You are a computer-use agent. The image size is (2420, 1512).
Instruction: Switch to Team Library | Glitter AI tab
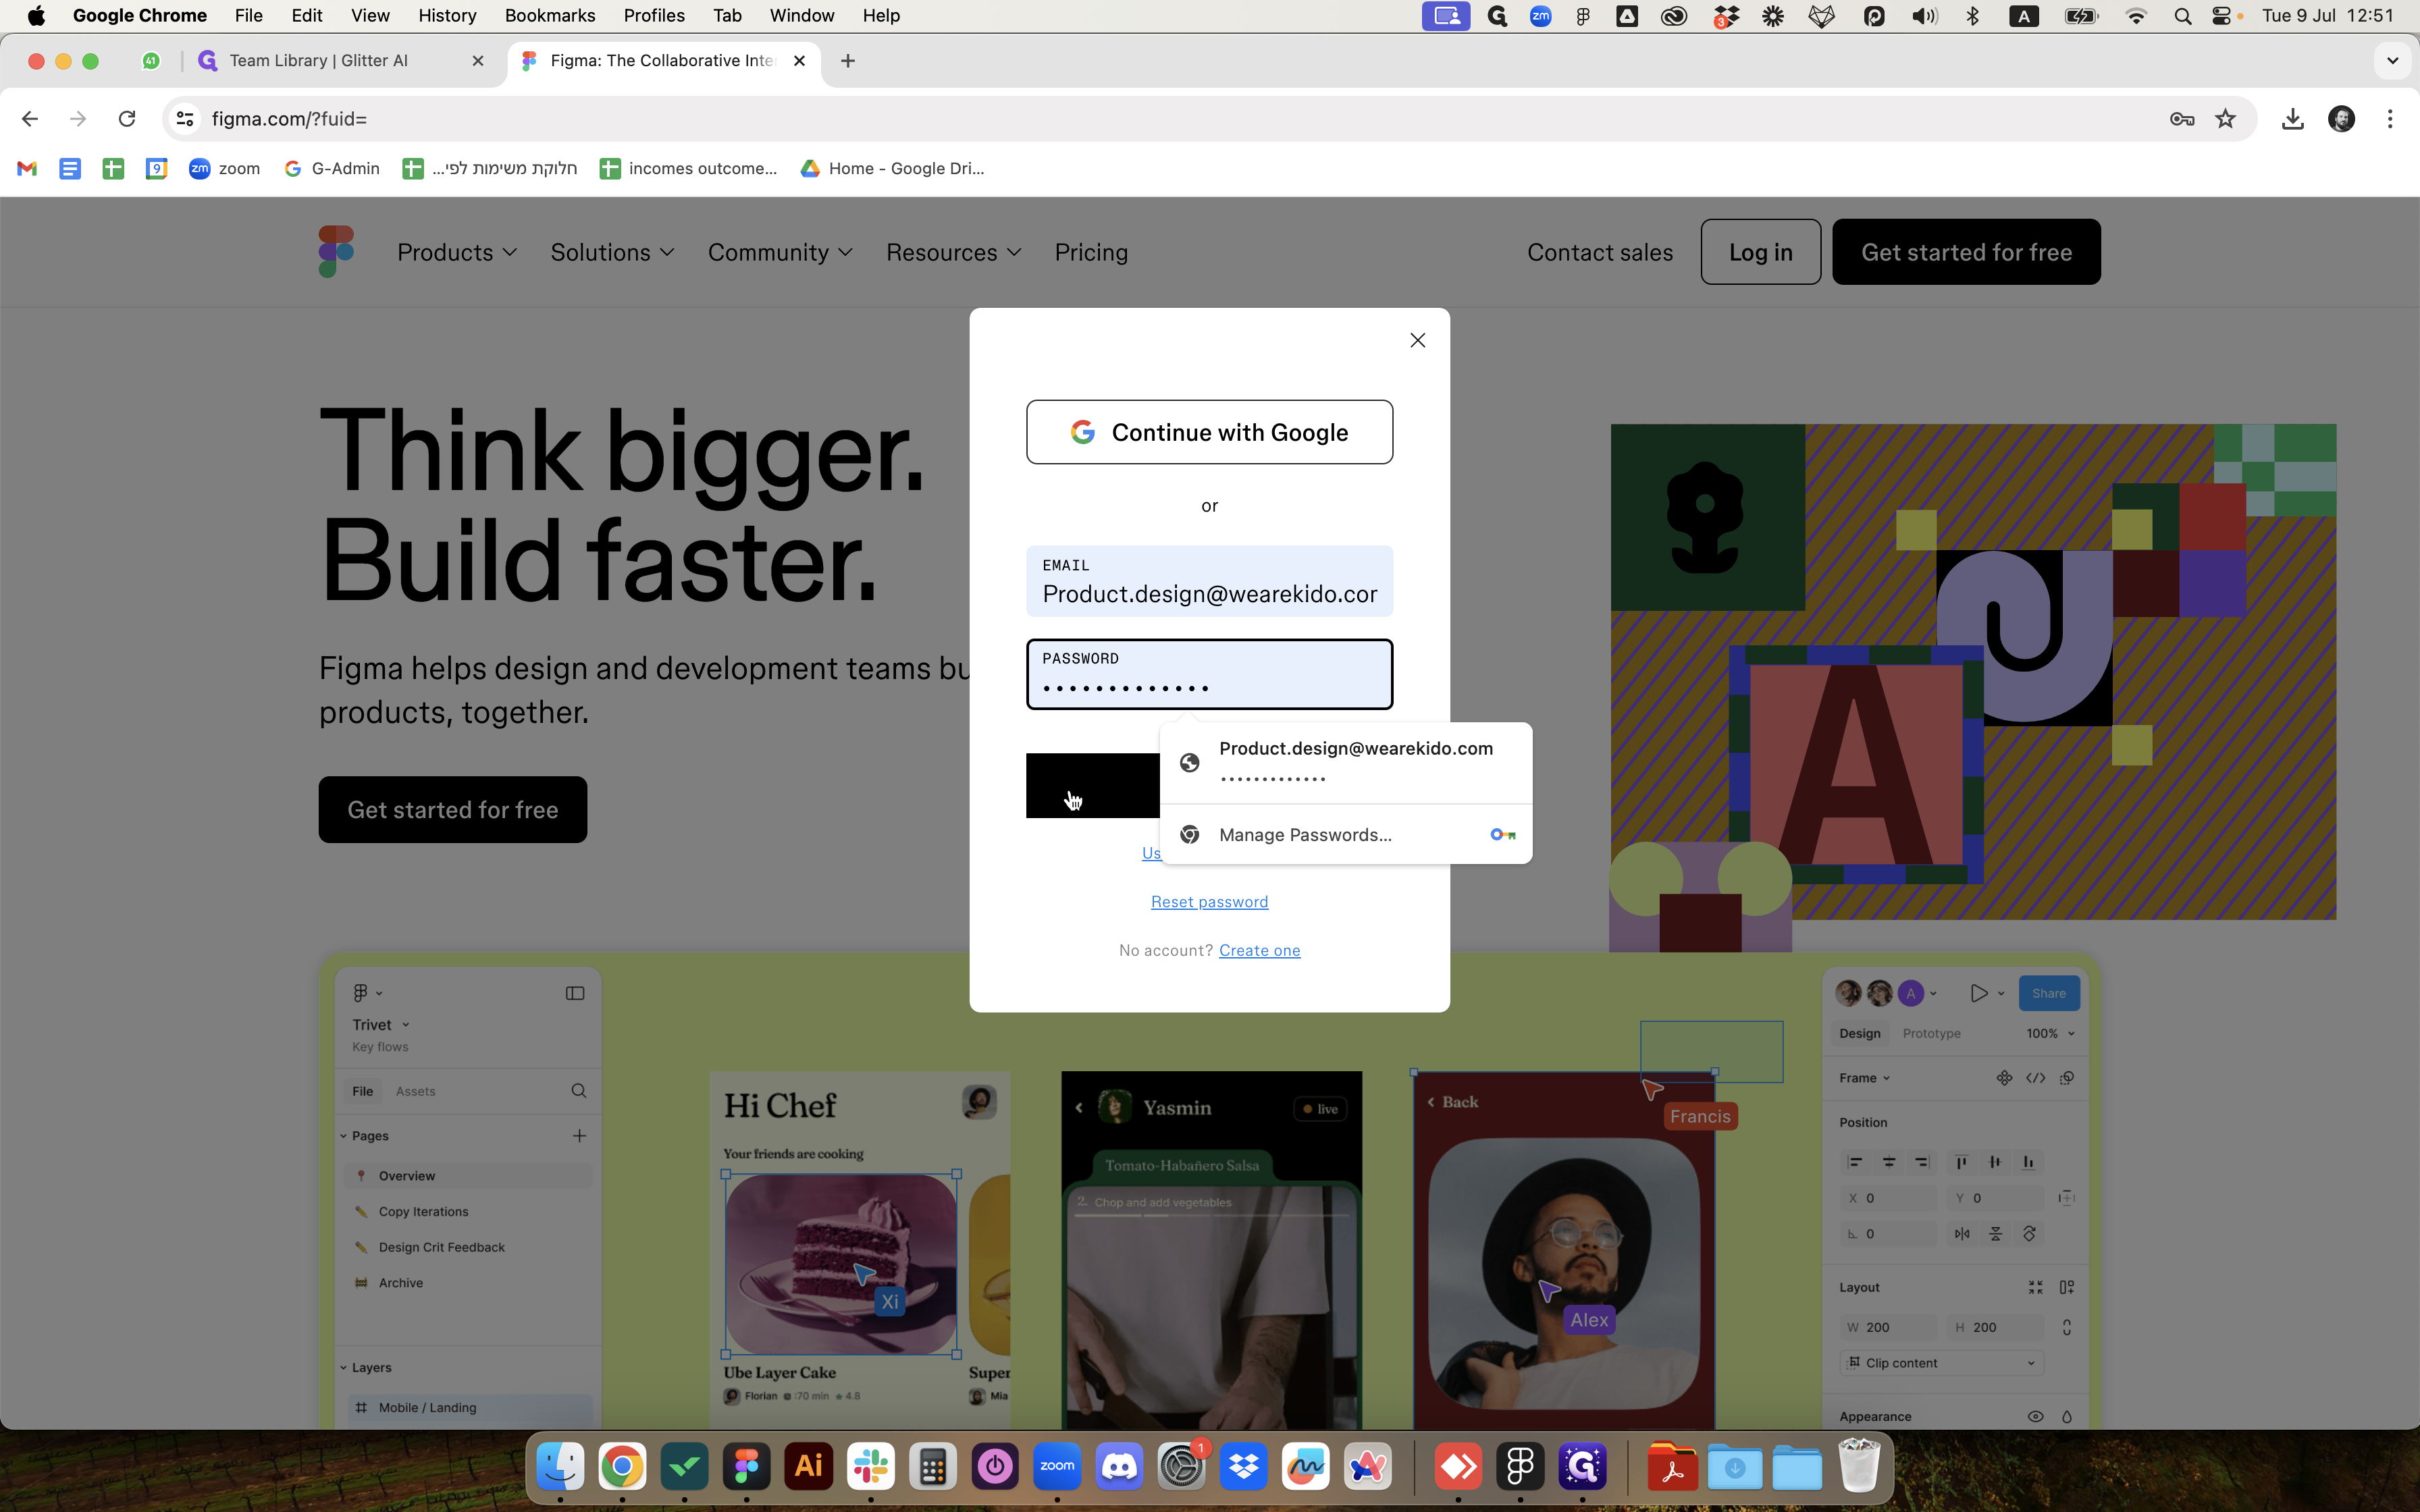(340, 61)
